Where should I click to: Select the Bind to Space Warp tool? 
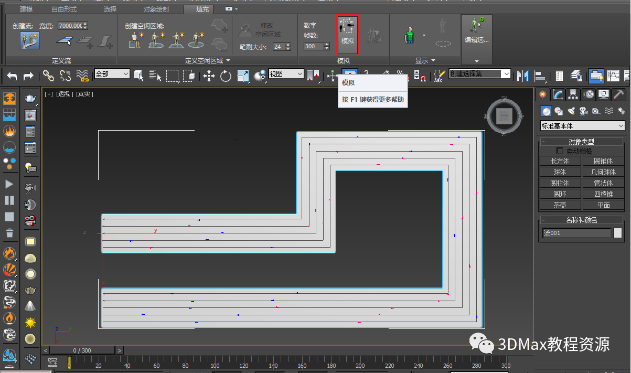coord(82,76)
